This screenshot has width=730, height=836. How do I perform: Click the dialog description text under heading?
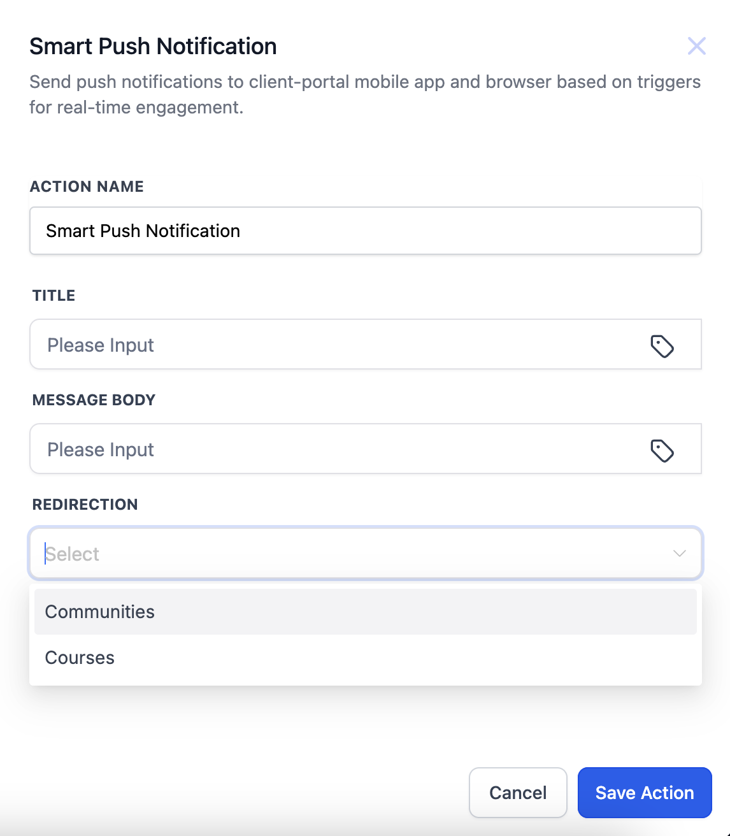point(364,94)
